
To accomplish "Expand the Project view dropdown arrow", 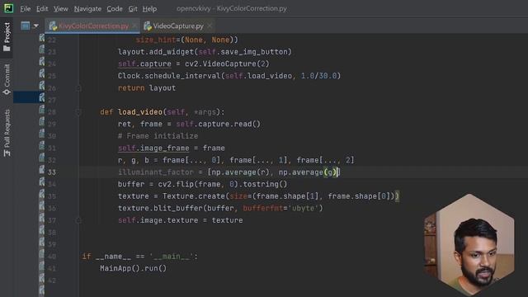I will (35, 26).
